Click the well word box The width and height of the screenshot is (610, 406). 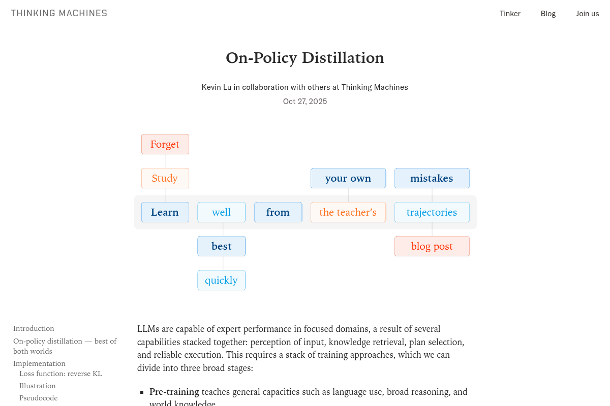(x=222, y=212)
